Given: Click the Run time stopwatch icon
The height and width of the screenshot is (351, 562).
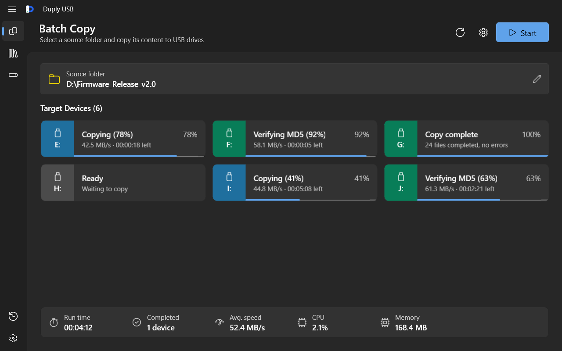Looking at the screenshot, I should click(54, 322).
